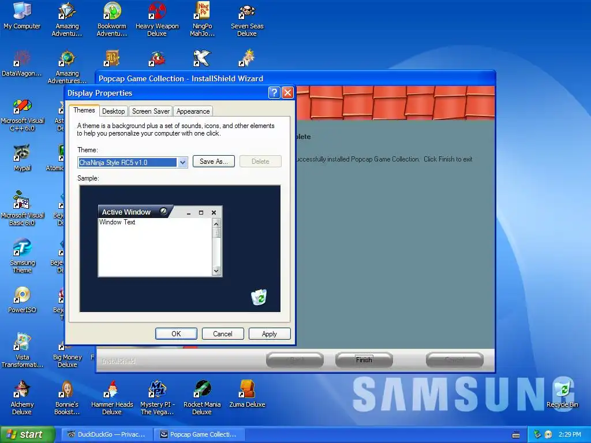Open the Mystery PI The Vegas shortcut

pyautogui.click(x=157, y=397)
